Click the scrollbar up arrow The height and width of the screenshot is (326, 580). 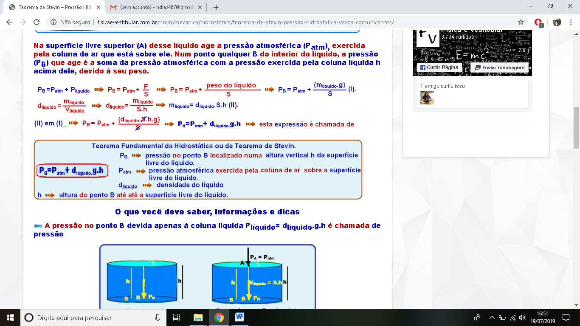pyautogui.click(x=576, y=33)
